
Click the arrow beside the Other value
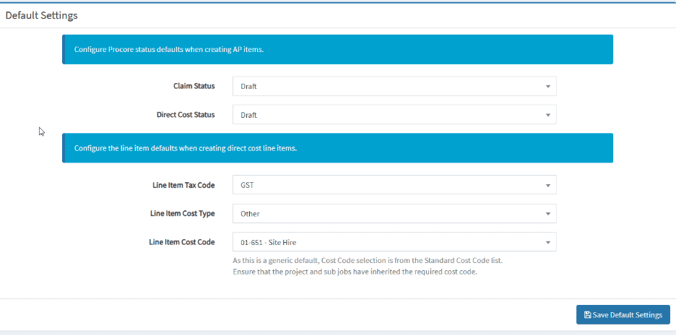[548, 215]
